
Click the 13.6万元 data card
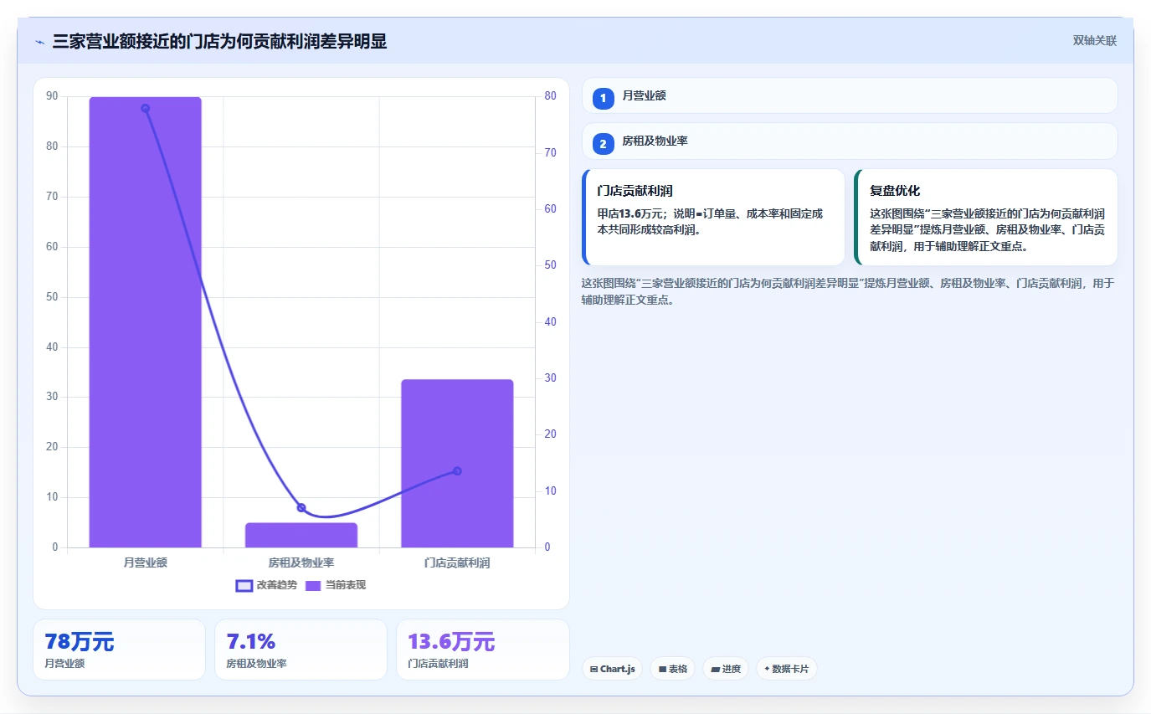coord(482,650)
